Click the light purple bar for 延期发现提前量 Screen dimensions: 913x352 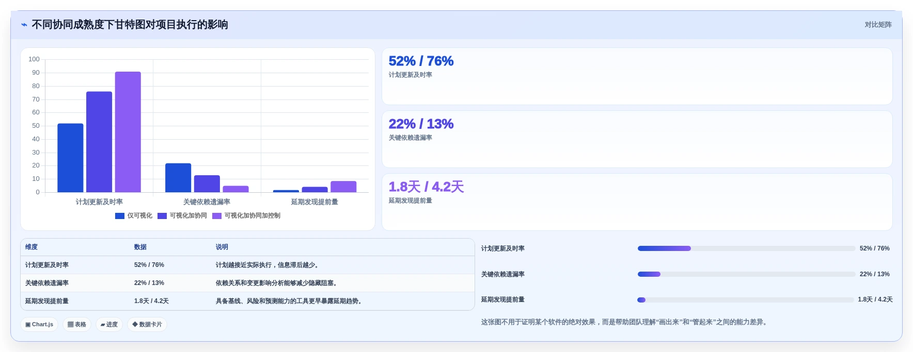(x=343, y=187)
